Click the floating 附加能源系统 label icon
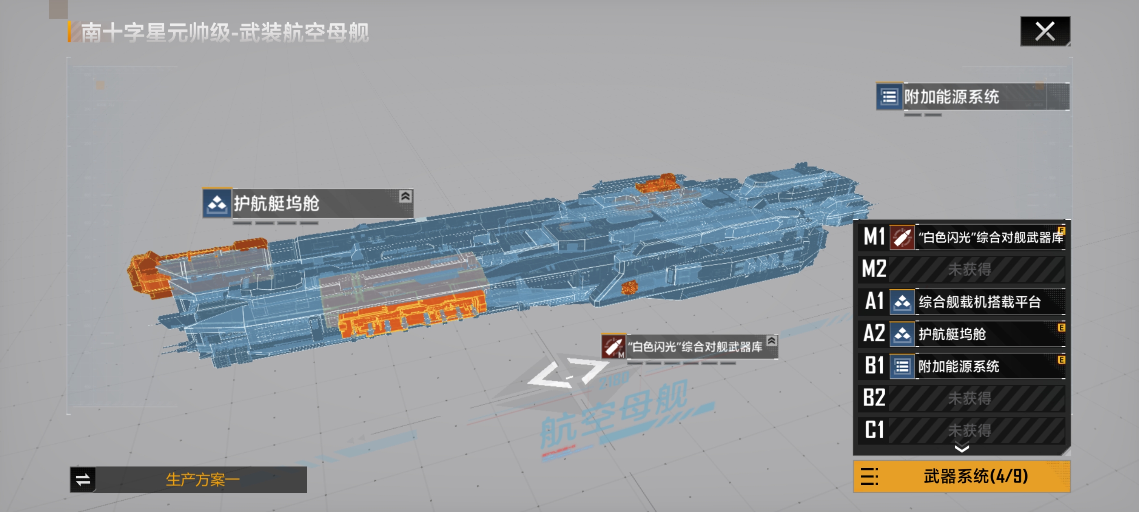 (889, 96)
